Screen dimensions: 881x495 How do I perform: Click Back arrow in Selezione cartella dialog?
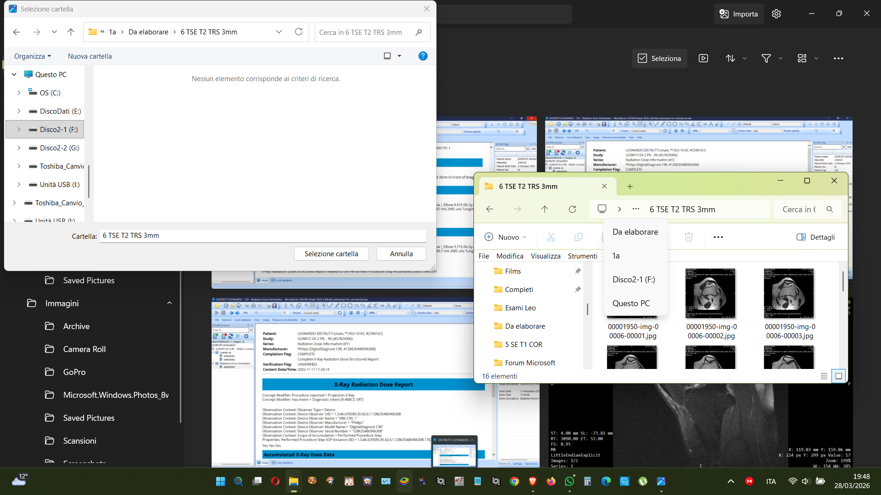pos(17,32)
